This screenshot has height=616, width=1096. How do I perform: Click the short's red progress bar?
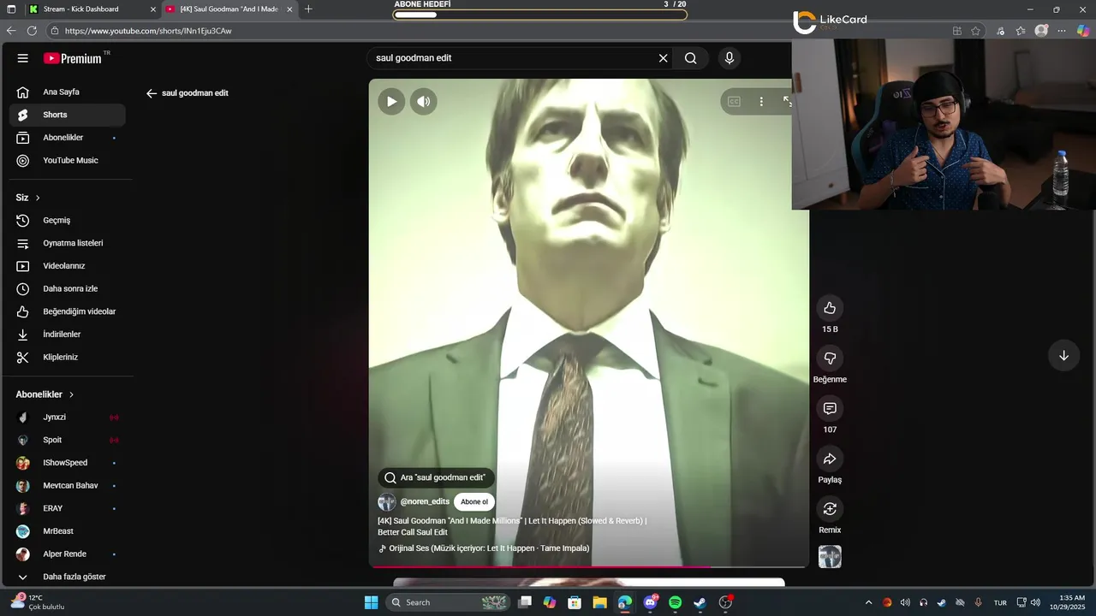(588, 566)
